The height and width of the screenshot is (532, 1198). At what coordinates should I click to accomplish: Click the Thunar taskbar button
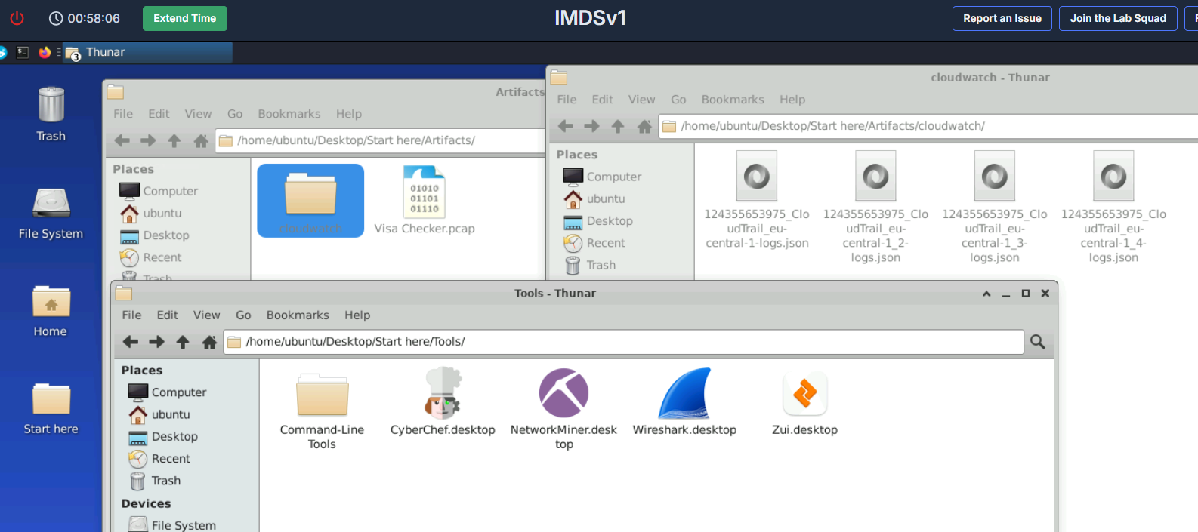pyautogui.click(x=148, y=52)
